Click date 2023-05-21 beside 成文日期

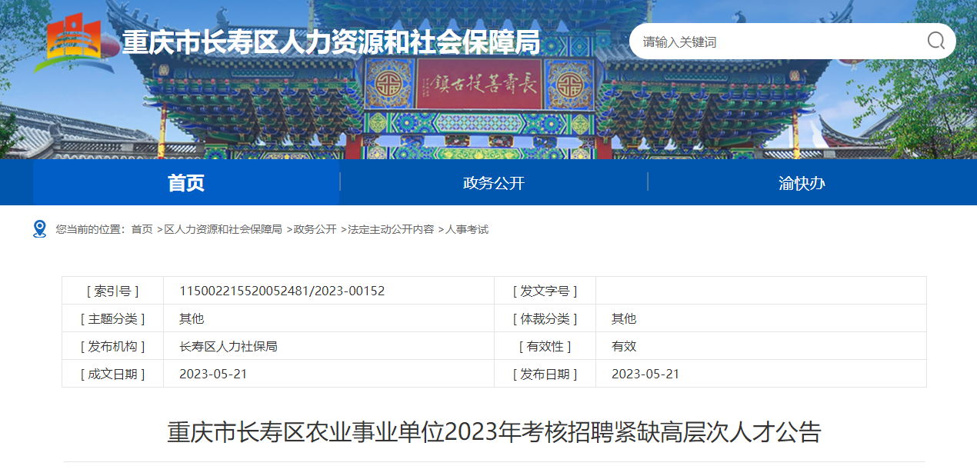[213, 374]
